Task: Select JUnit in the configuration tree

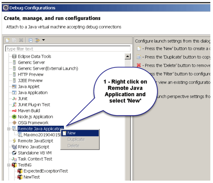Action: point(22,98)
